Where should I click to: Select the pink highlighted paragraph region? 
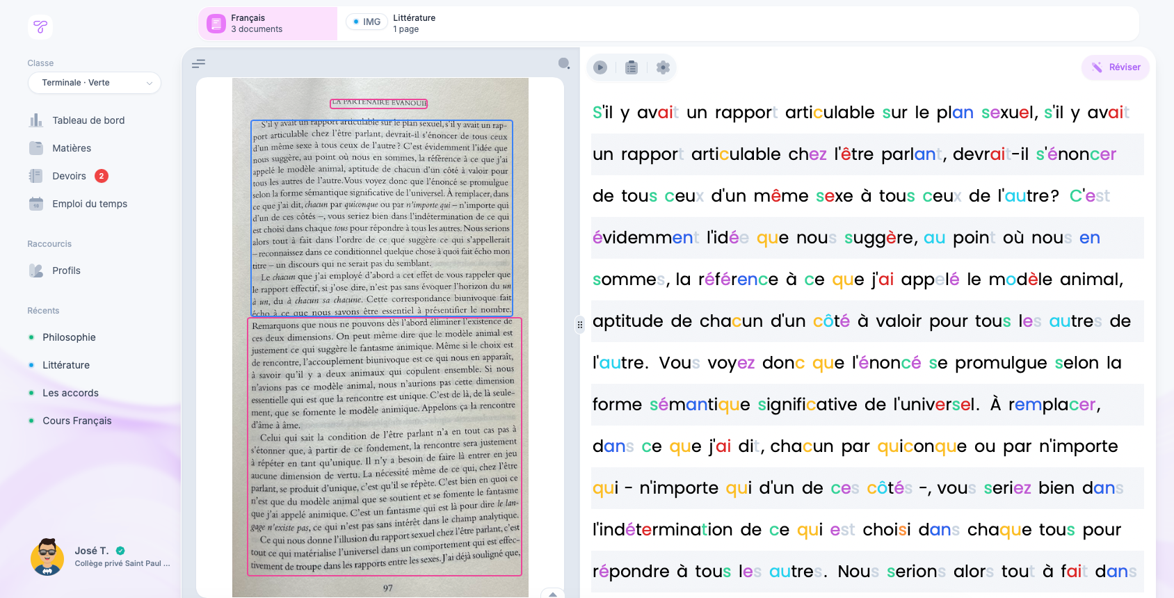coord(385,446)
